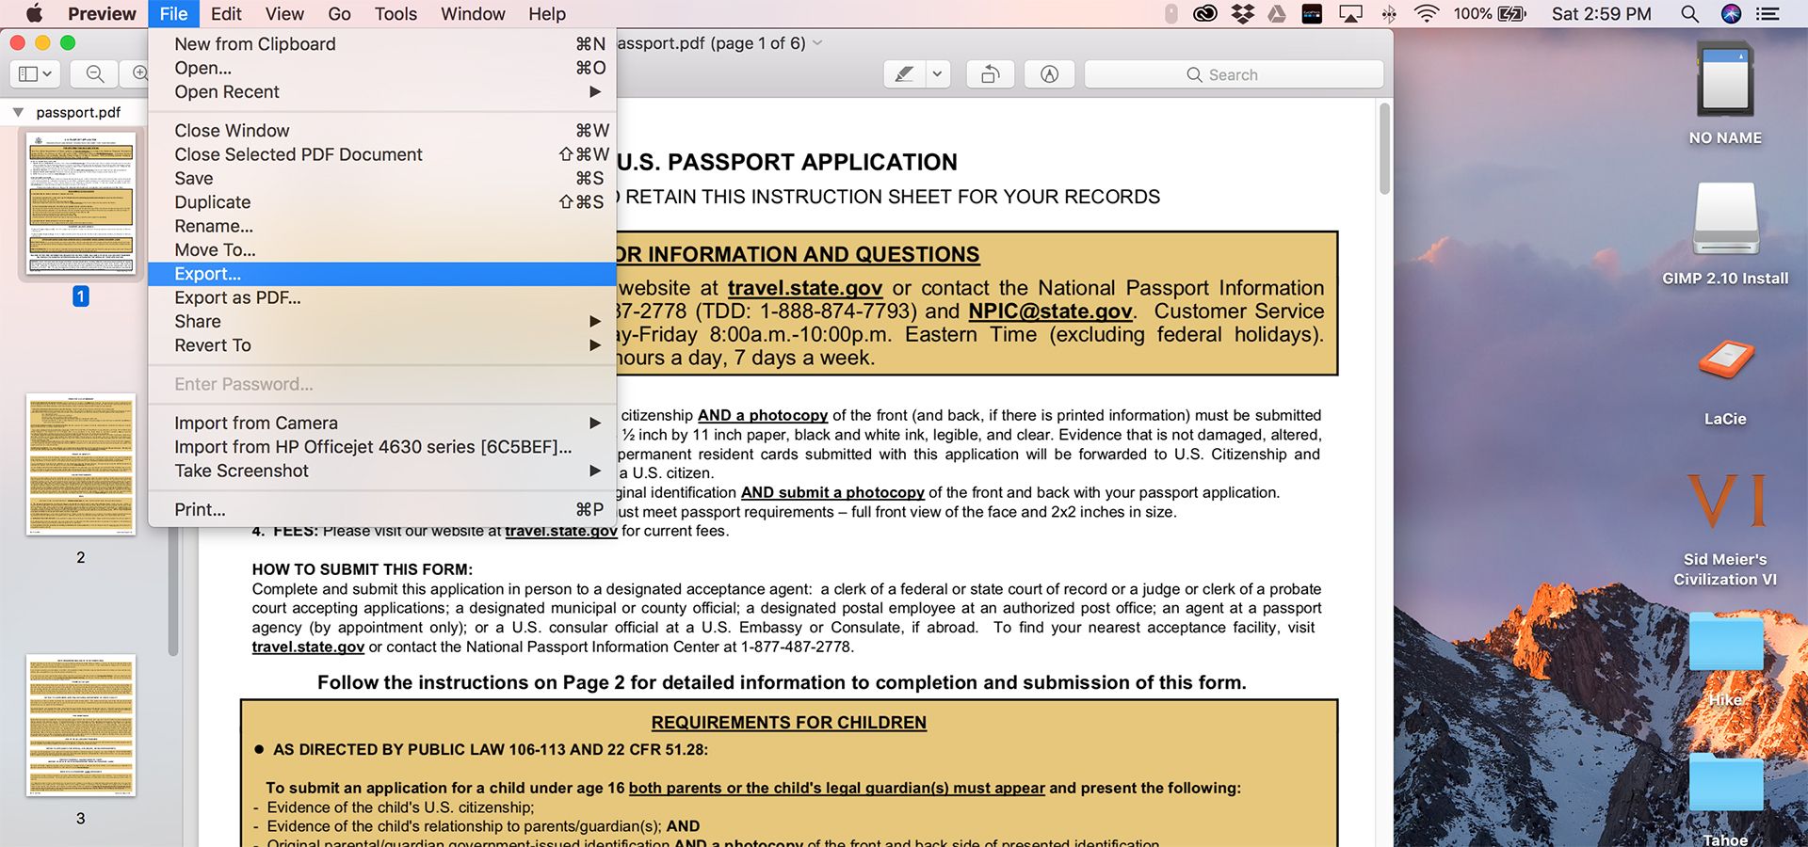Open the Open Recent submenu

pyautogui.click(x=382, y=91)
